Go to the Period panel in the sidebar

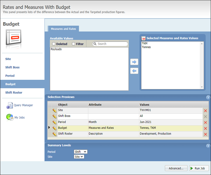(10, 76)
